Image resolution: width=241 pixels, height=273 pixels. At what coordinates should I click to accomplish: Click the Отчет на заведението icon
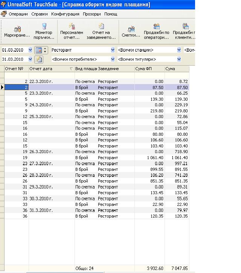[x=101, y=31]
